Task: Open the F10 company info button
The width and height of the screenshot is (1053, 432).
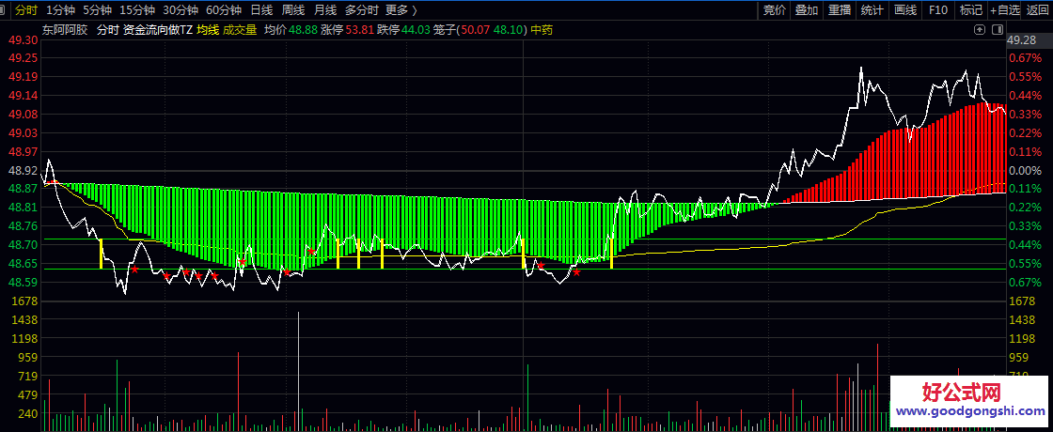Action: click(x=938, y=10)
